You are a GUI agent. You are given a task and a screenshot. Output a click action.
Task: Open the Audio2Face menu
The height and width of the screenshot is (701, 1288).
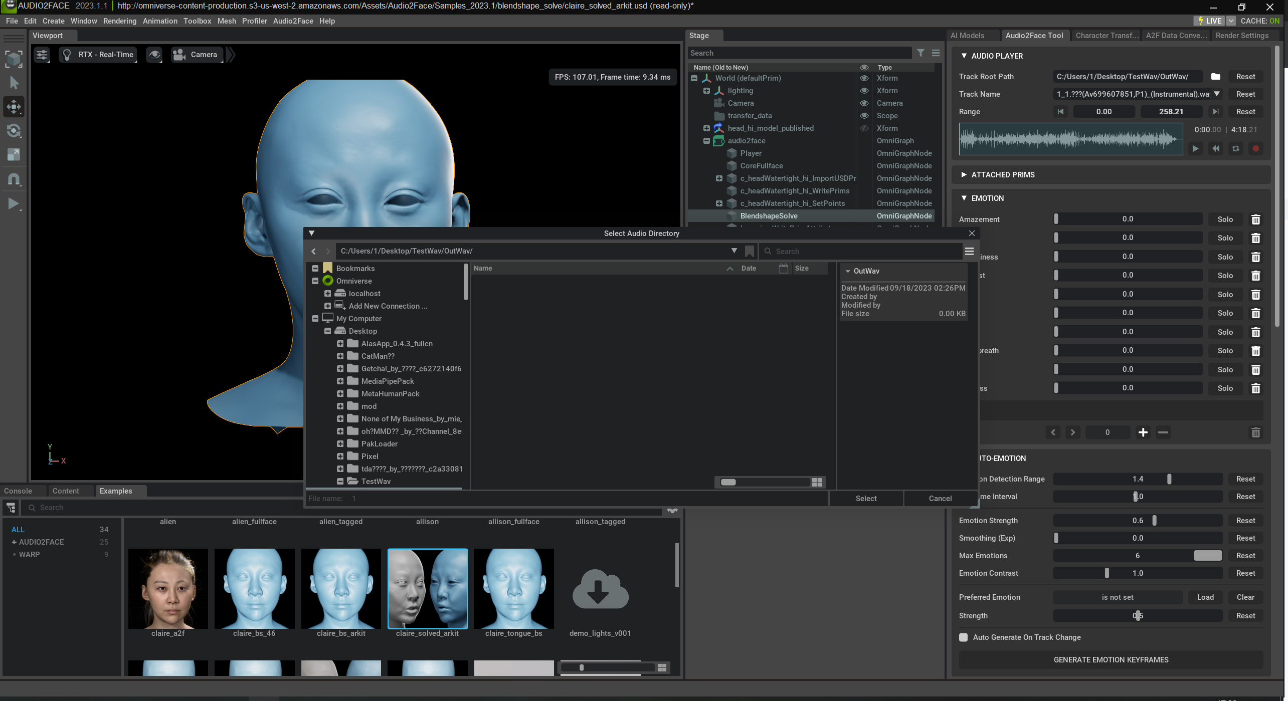(293, 21)
